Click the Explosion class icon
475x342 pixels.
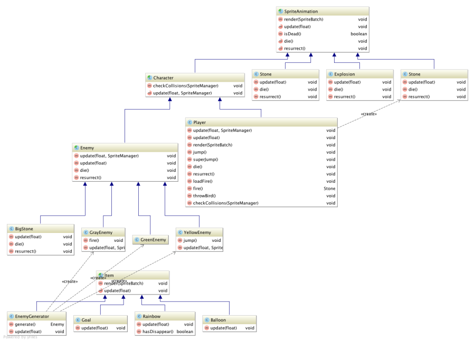(x=331, y=74)
